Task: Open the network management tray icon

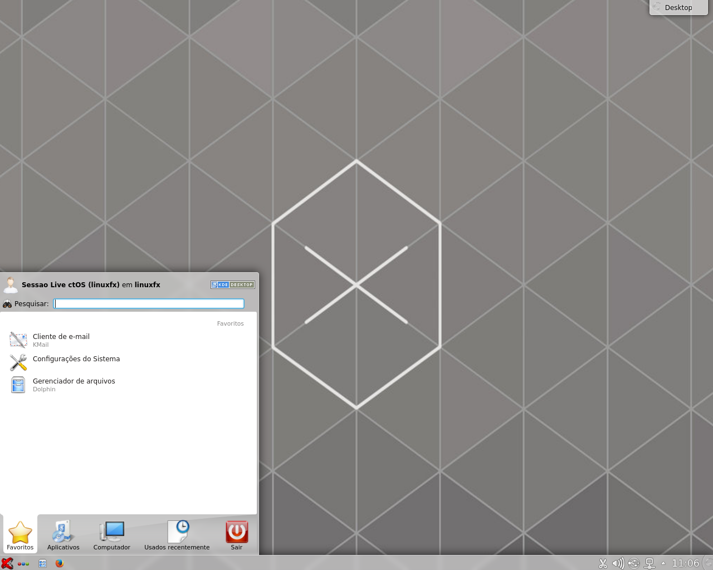Action: 649,563
